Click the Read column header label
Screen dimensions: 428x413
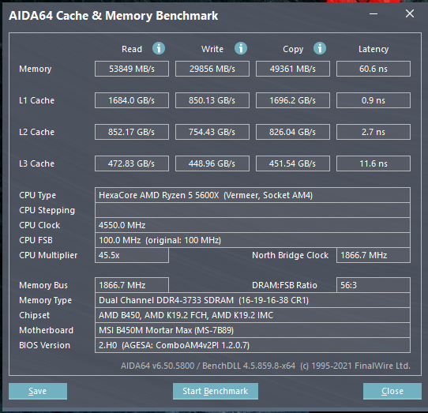[x=132, y=49]
